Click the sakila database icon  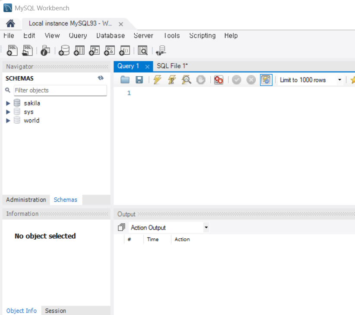(17, 103)
